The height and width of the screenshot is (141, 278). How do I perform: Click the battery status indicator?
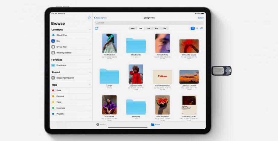coord(202,14)
